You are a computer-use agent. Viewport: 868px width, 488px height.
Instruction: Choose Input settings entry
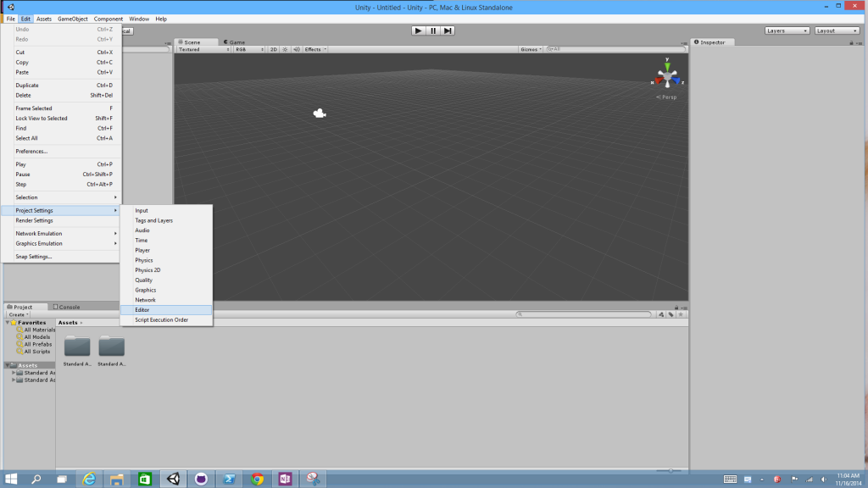pyautogui.click(x=166, y=210)
